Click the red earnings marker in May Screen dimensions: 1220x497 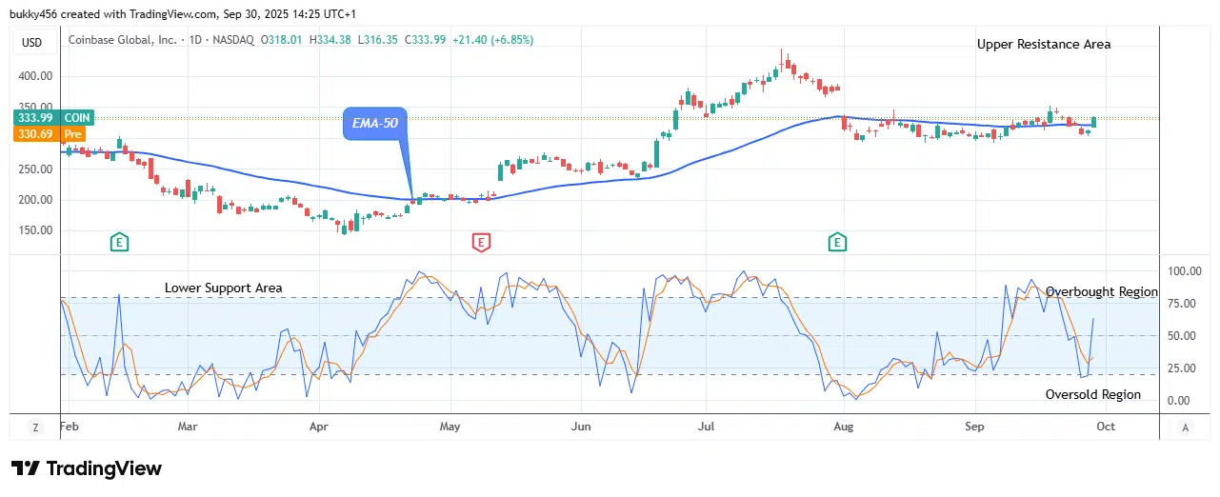[x=481, y=243]
